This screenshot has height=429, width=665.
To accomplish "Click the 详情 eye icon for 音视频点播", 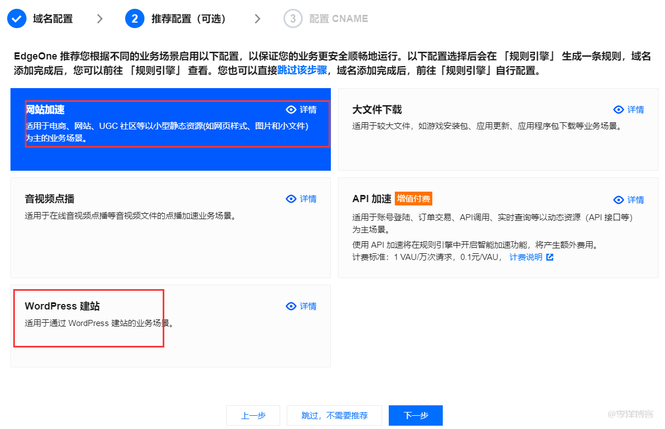I will [291, 199].
